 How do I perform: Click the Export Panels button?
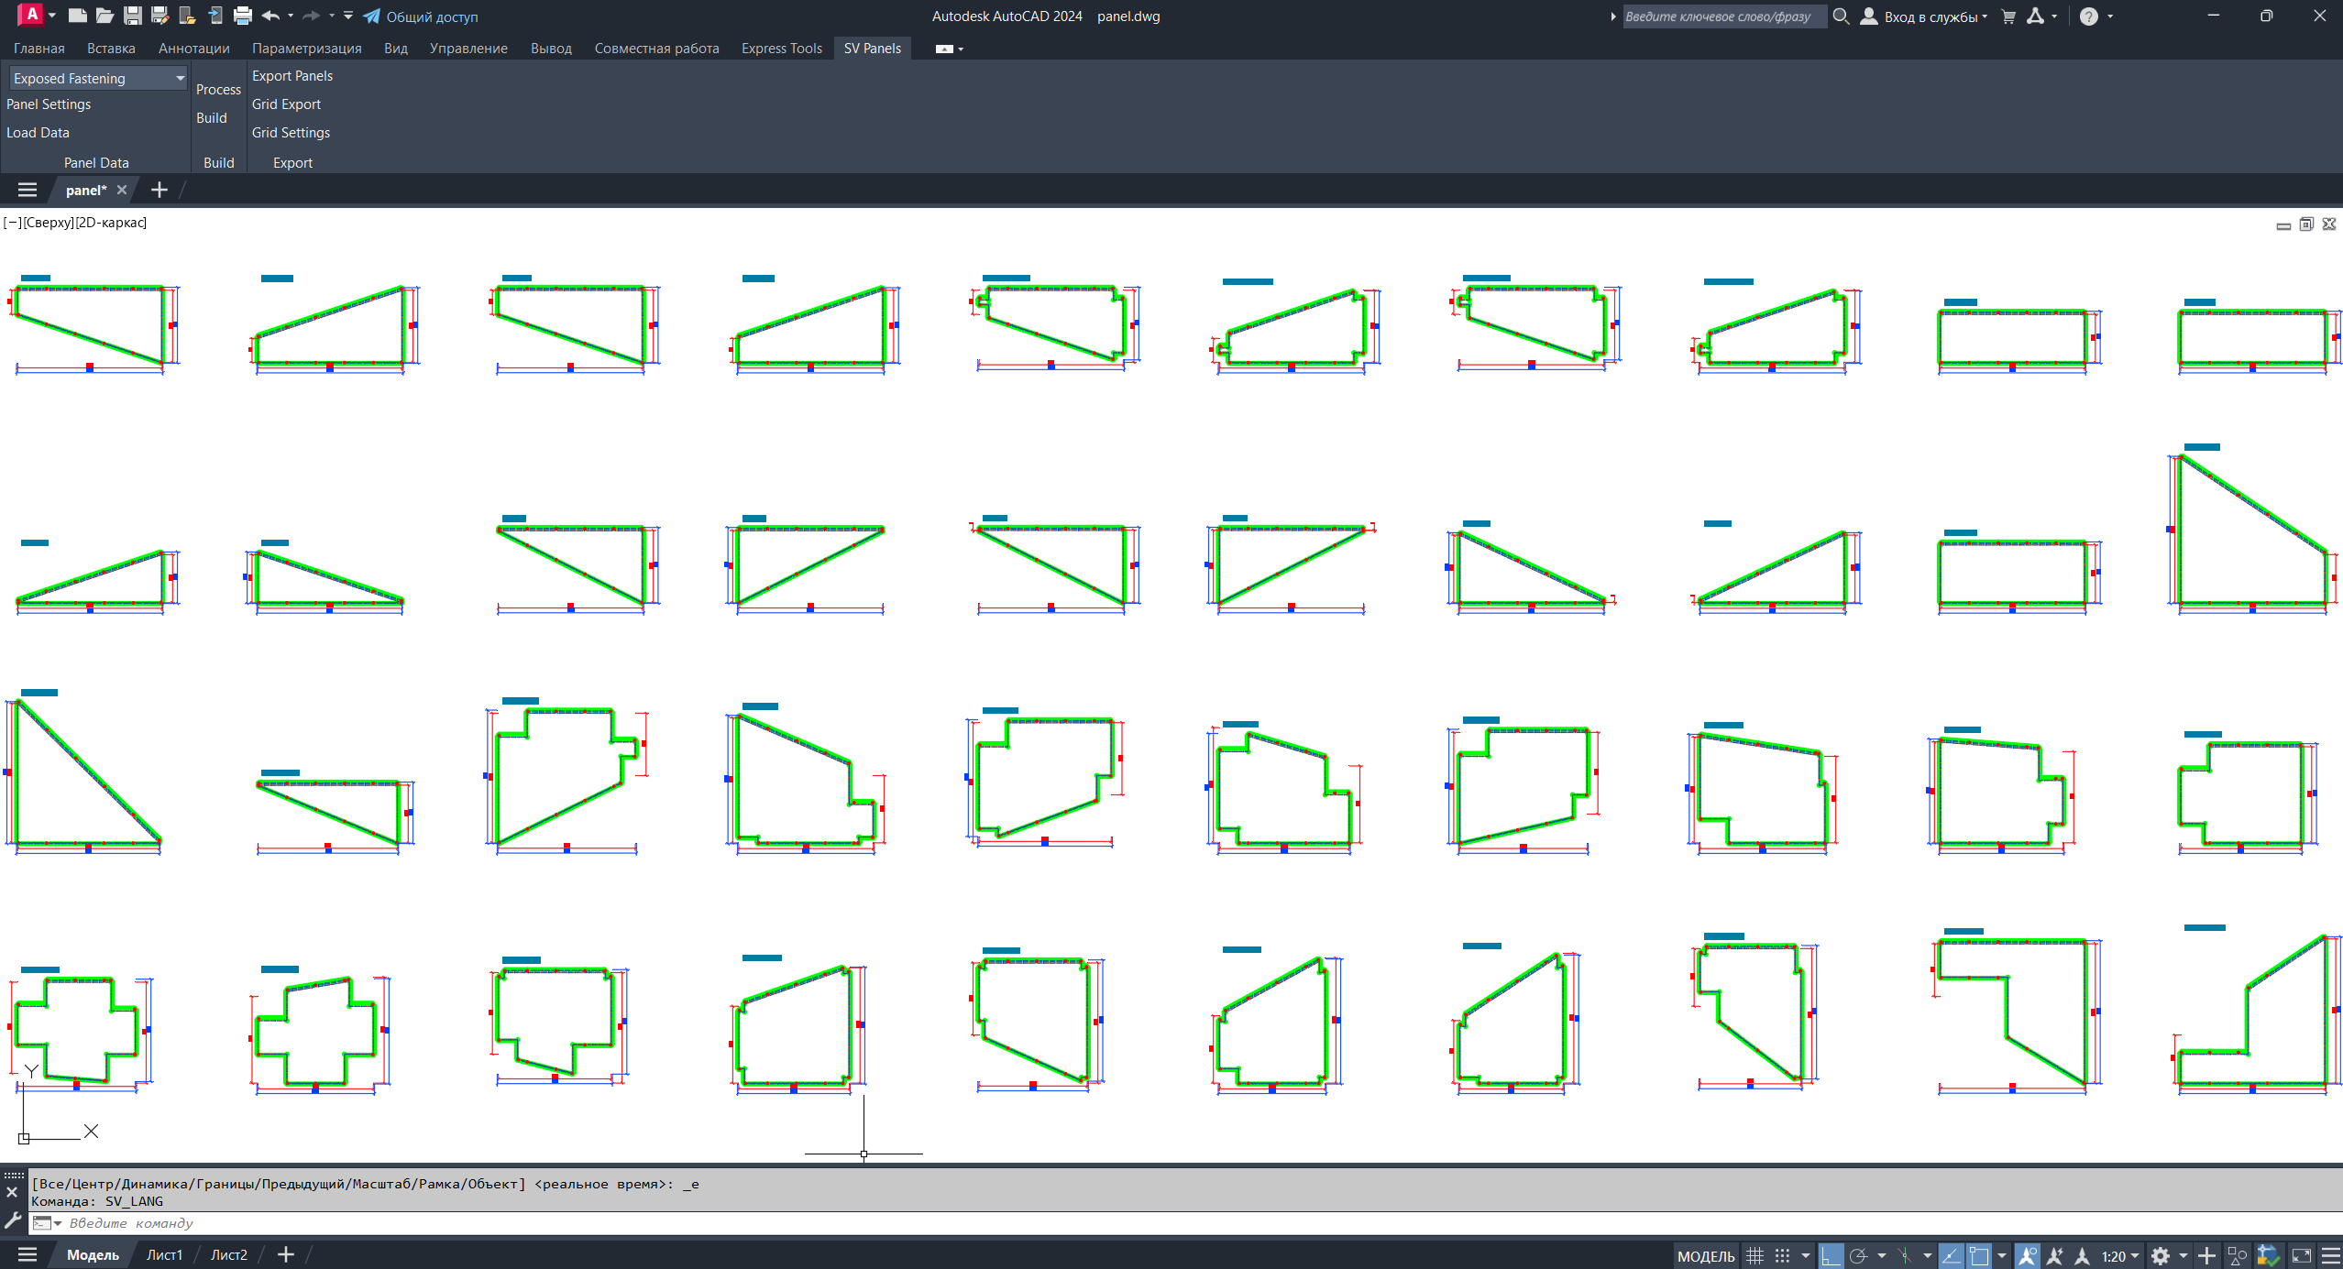pyautogui.click(x=292, y=76)
